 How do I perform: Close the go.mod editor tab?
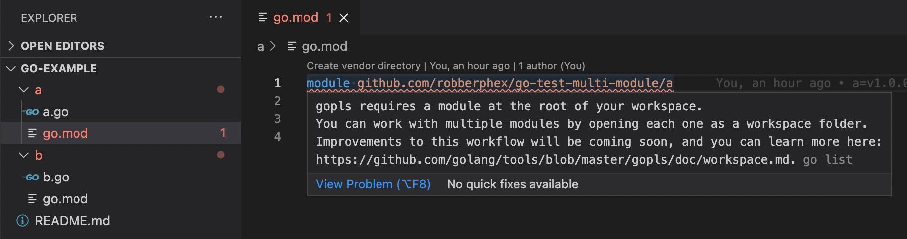pos(344,18)
